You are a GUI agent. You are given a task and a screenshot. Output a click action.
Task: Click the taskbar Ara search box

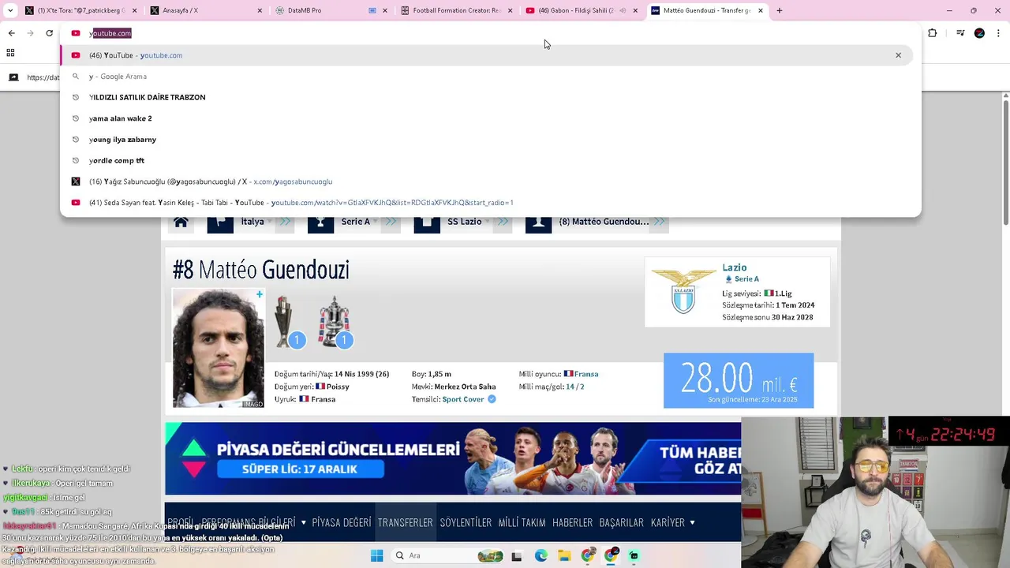coord(447,555)
